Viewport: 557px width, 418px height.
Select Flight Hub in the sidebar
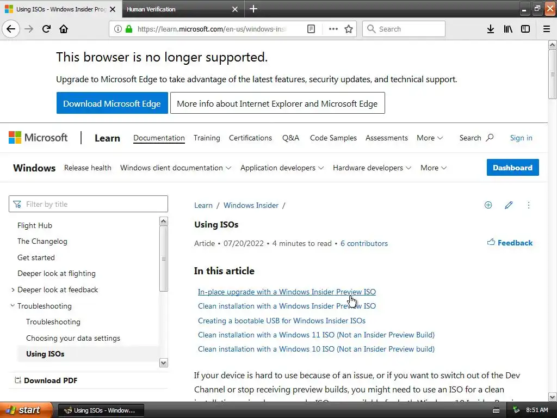click(35, 225)
